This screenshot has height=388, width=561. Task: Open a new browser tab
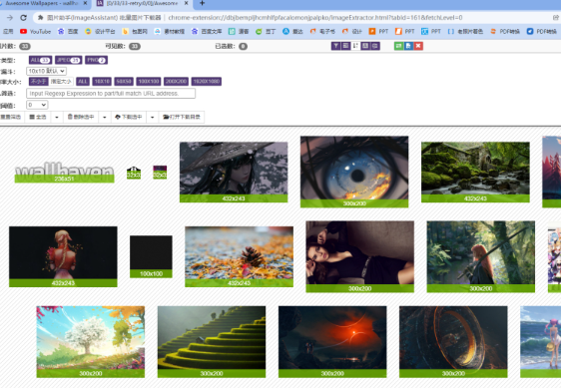point(203,3)
